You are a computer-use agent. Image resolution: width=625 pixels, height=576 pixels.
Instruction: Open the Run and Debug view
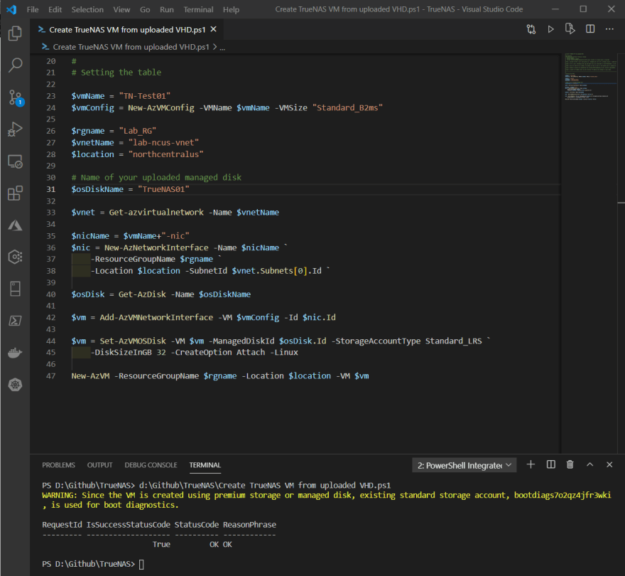click(x=15, y=129)
